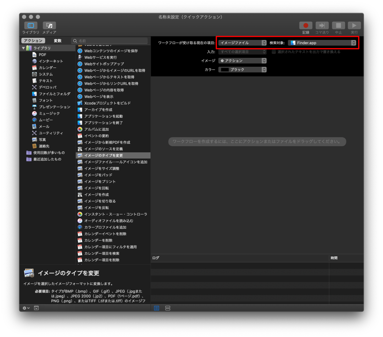Toggle 選択されたテキストを出力で置き換える checkbox
The image size is (383, 337).
tap(274, 52)
